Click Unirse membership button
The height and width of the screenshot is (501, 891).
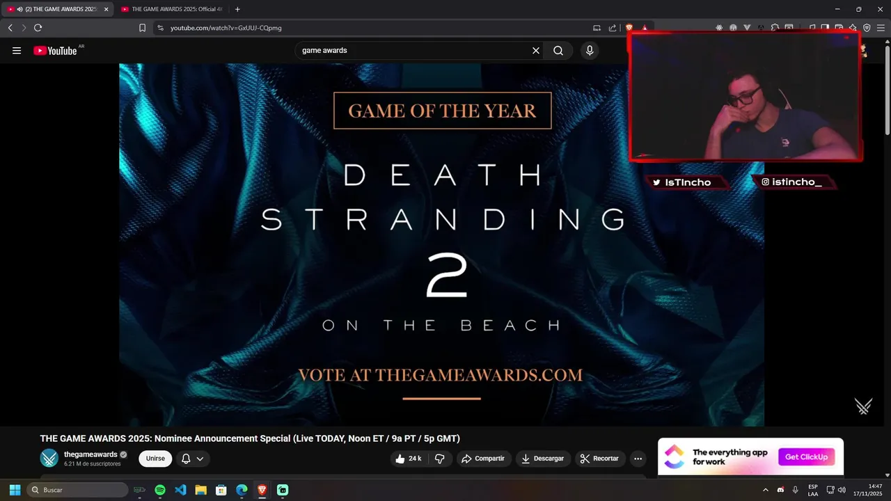155,459
